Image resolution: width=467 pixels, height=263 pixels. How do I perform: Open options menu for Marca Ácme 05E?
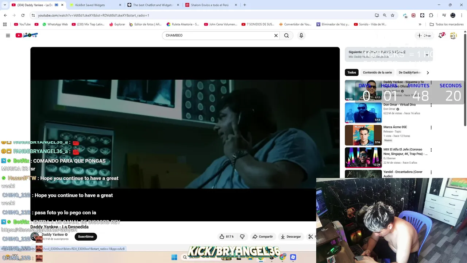(431, 127)
